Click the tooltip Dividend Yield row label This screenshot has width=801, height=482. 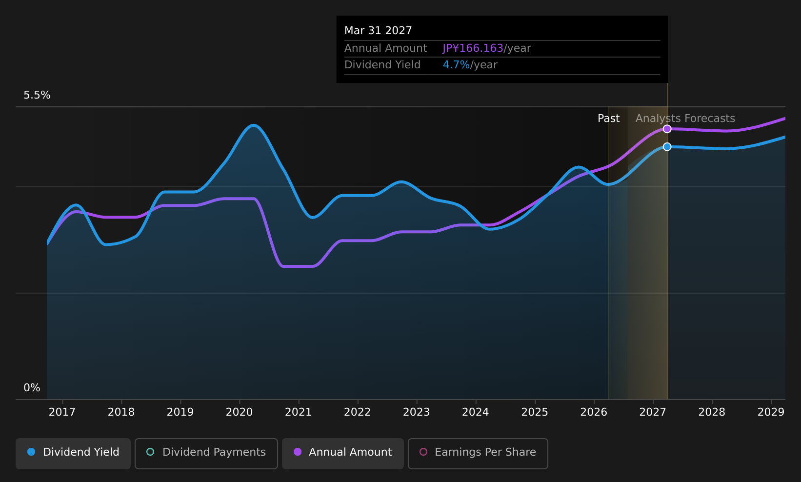[x=382, y=65]
